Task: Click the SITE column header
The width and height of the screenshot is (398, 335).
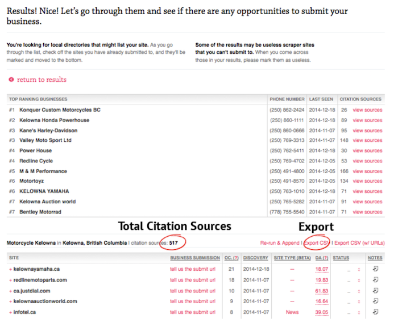Action: [x=14, y=258]
